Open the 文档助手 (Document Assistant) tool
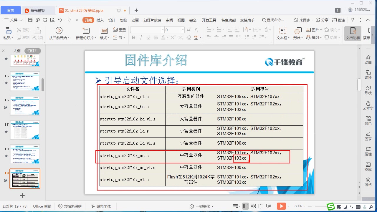Viewport: 377px width, 212px height. (x=353, y=33)
